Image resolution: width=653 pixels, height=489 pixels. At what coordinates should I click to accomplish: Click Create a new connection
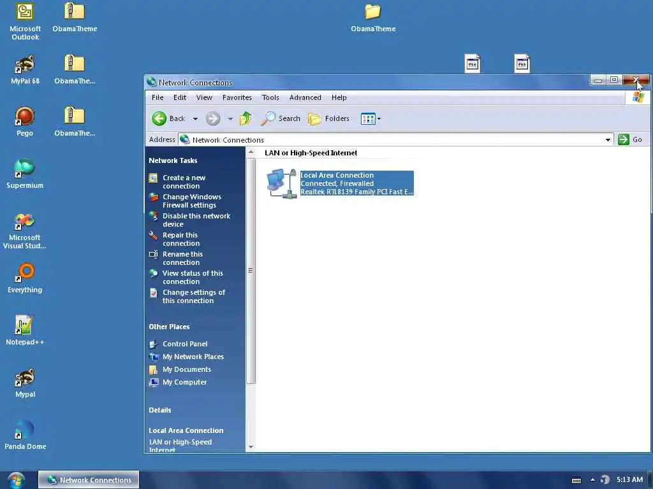pos(184,181)
